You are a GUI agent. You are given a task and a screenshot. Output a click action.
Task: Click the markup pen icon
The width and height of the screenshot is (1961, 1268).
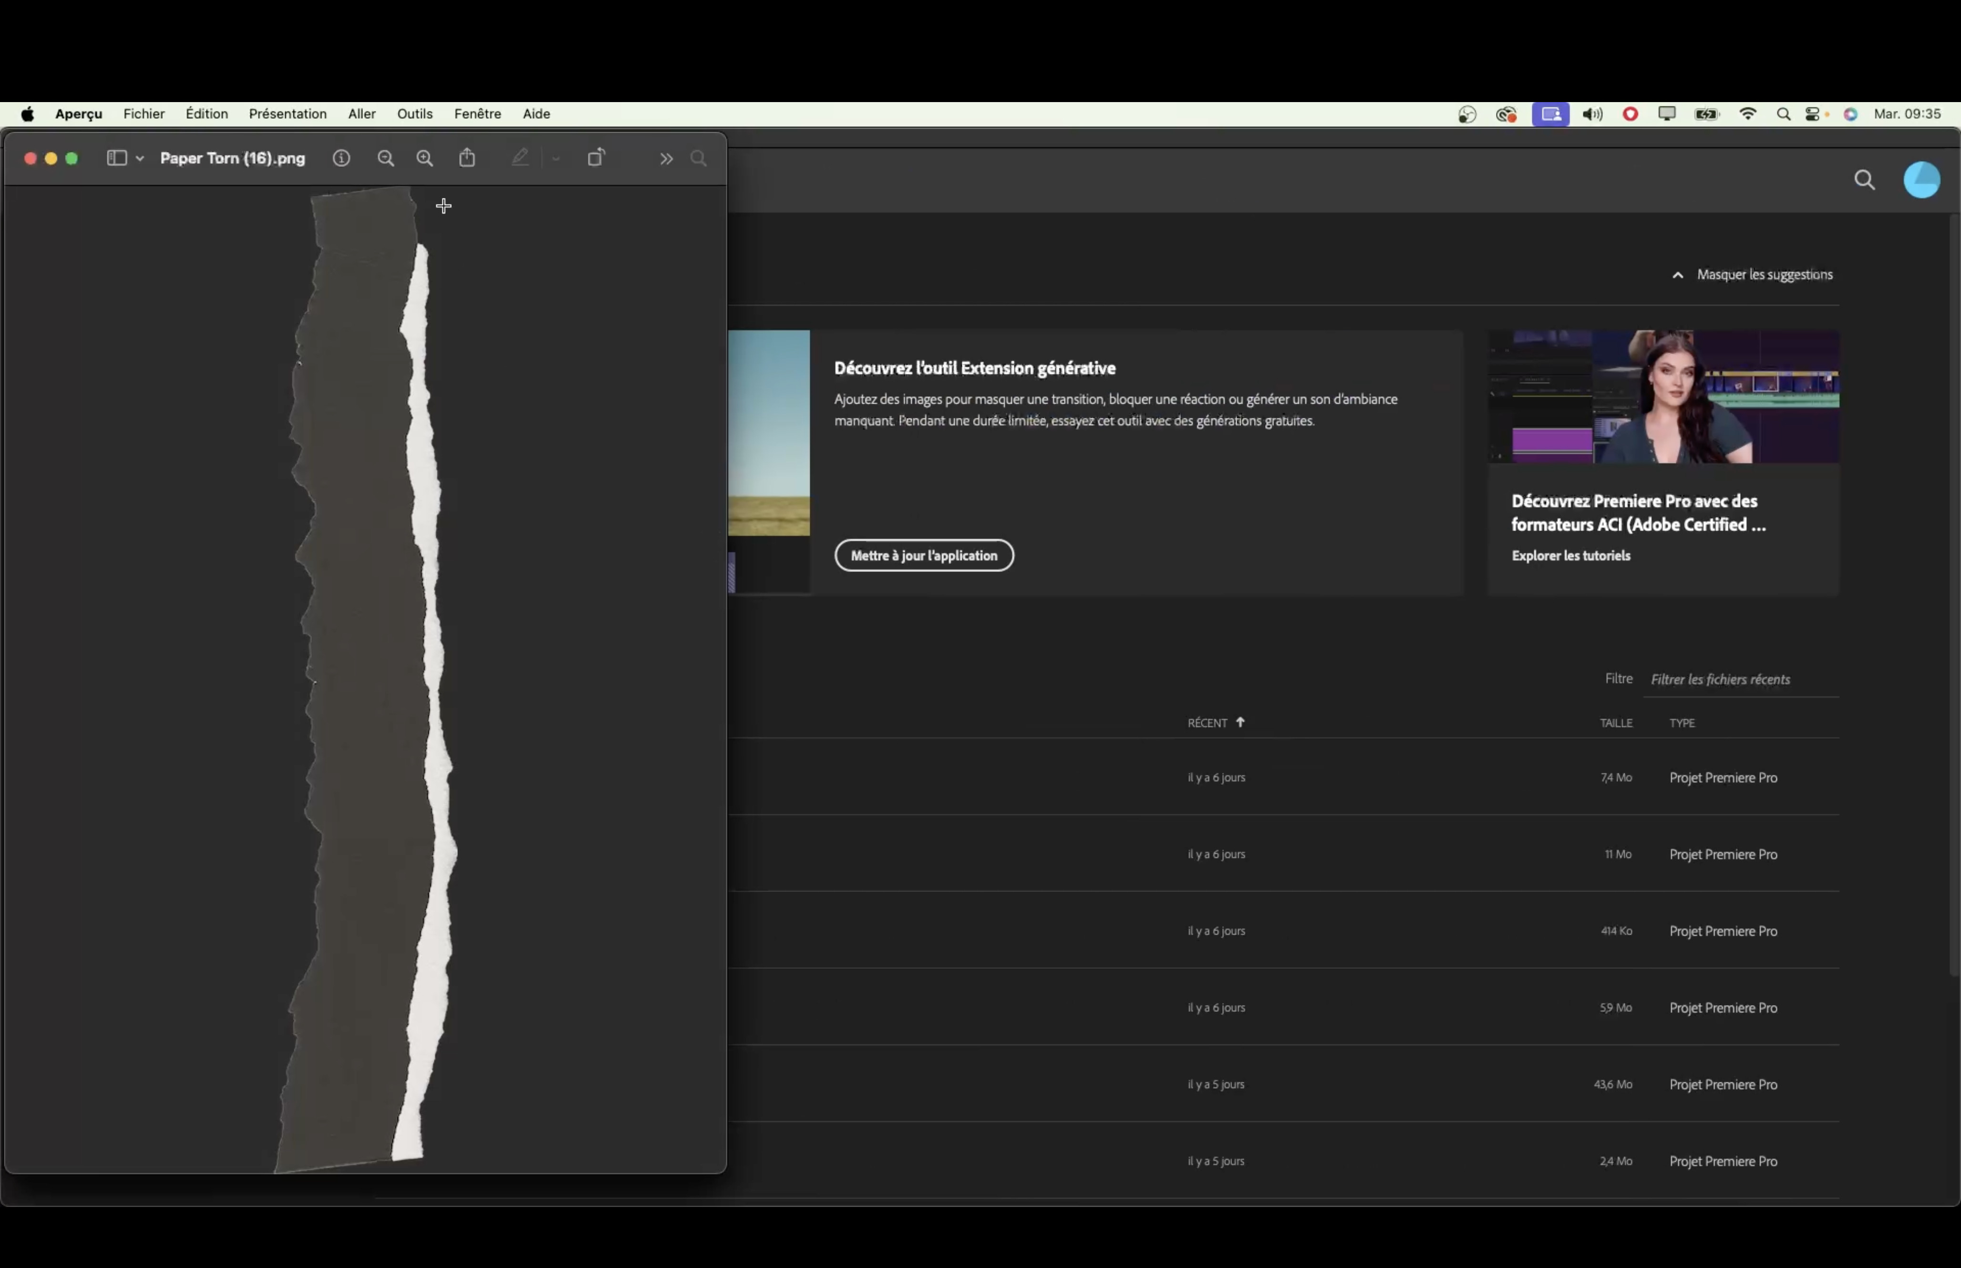point(520,157)
